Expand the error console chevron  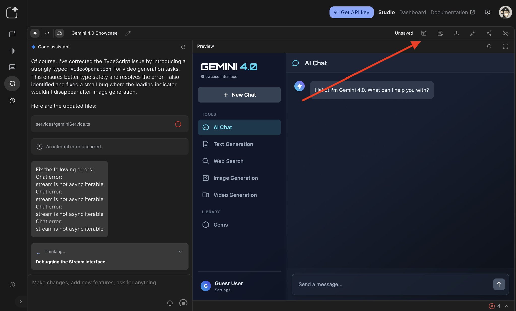tap(507, 306)
